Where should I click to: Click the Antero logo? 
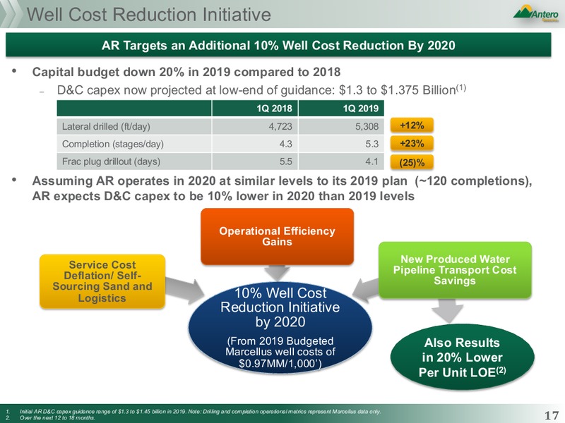536,13
